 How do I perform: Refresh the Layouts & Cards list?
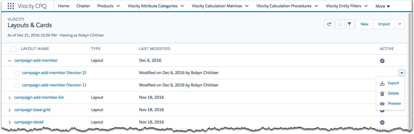tap(329, 24)
